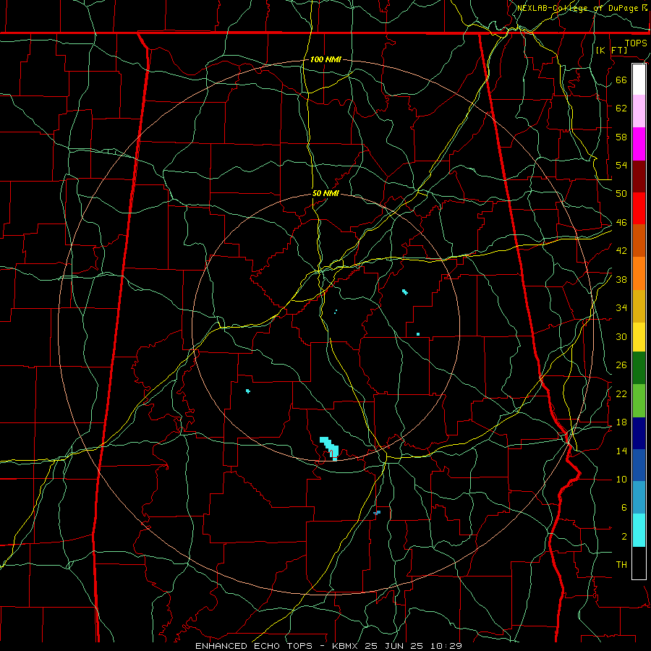651x651 pixels.
Task: Click the "66" legend value
Action: click(621, 80)
